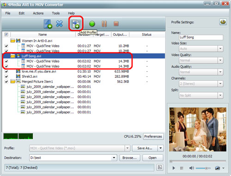Open the Profile combo box dropdown
Viewport: 231px width, 176px height.
coord(128,148)
